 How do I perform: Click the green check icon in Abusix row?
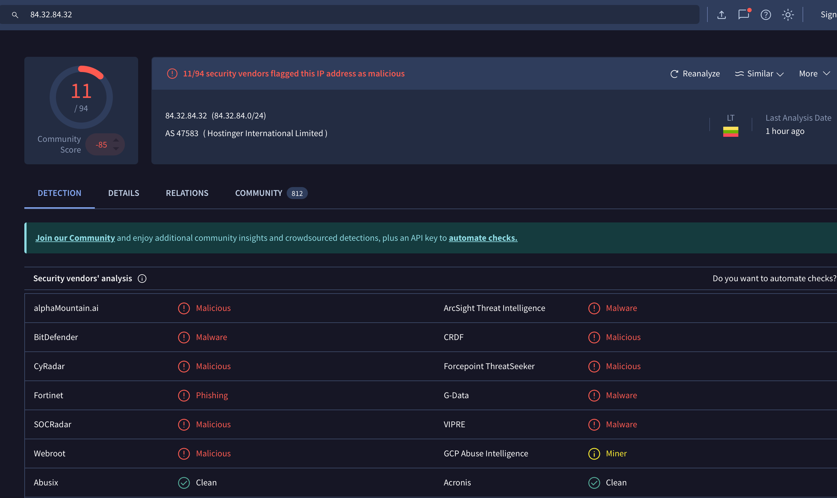pos(184,483)
